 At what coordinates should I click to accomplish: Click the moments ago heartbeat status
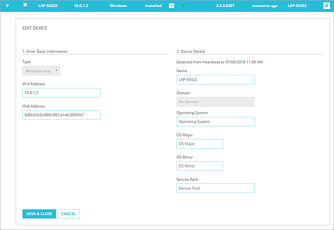[264, 6]
